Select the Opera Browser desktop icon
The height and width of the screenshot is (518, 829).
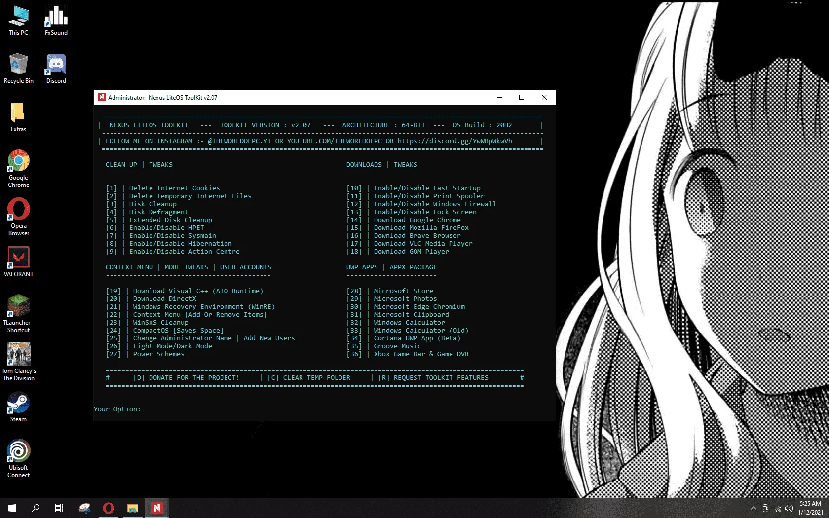click(19, 217)
